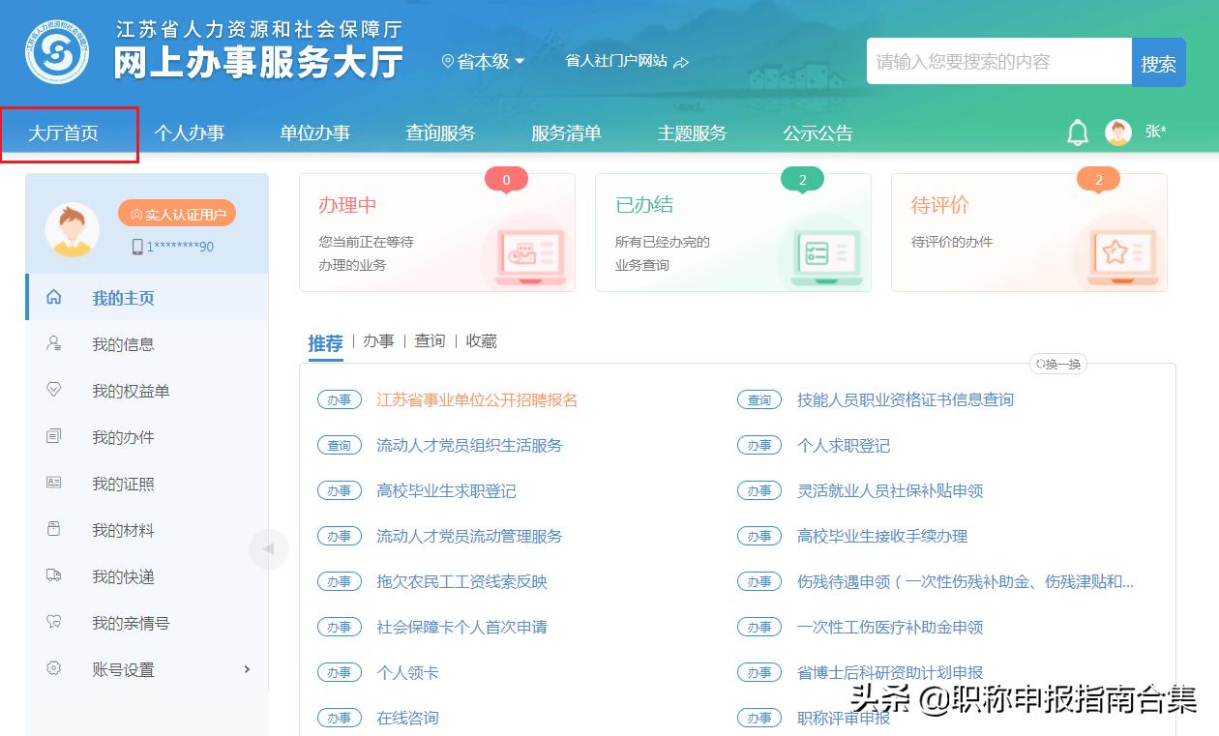Screen dimensions: 1219x736
Task: Open the 省本级 region dropdown
Action: tap(483, 60)
